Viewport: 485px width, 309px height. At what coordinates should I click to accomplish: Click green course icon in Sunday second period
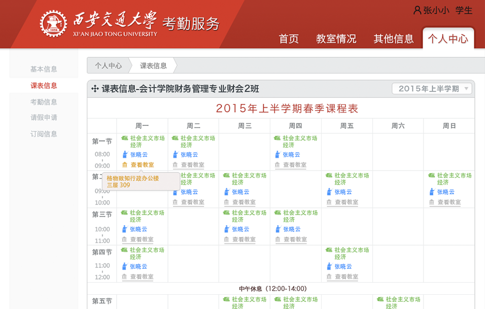[432, 176]
